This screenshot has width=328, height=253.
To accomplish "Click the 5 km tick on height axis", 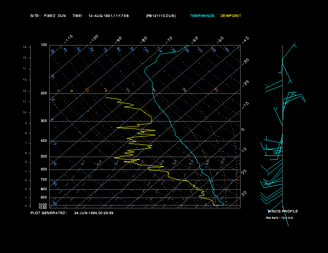I will 26,162.
